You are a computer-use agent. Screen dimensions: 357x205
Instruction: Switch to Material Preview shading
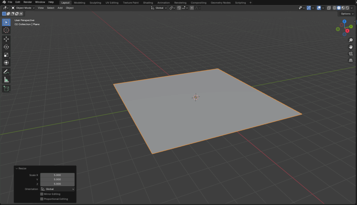343,8
